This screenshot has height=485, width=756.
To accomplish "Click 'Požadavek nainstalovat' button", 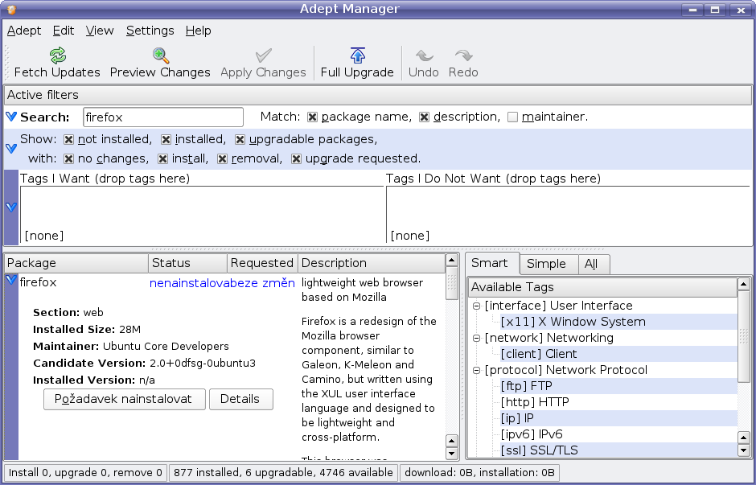I will (125, 399).
